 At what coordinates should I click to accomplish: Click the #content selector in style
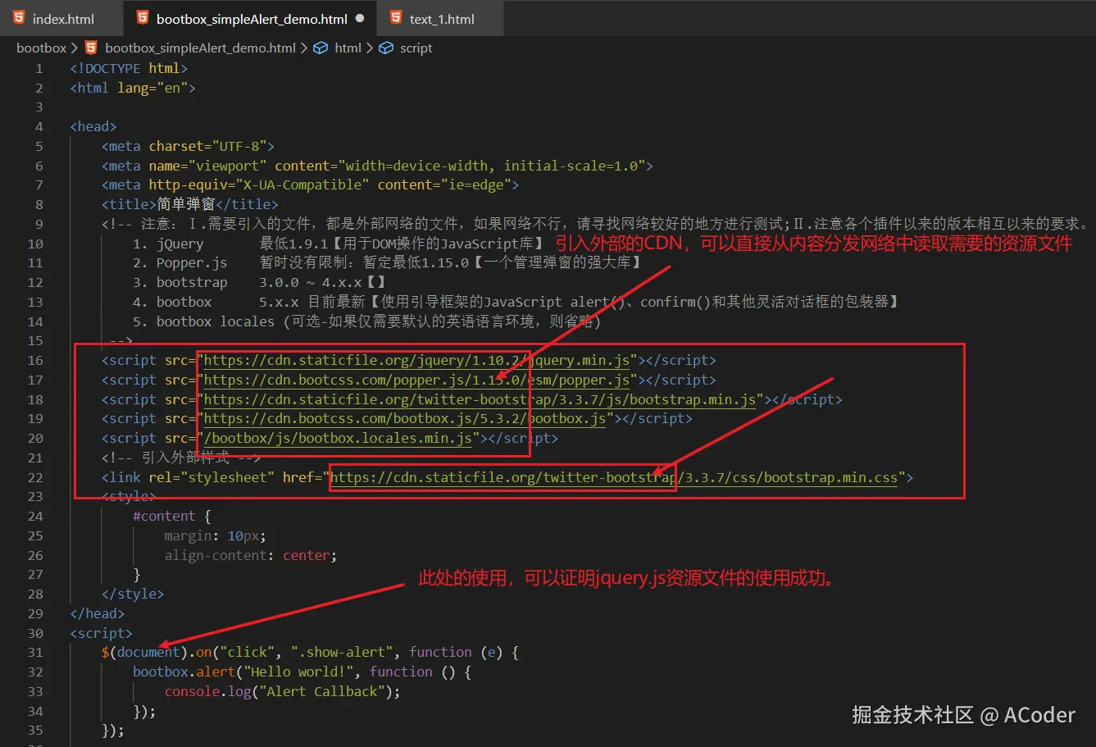coord(164,516)
